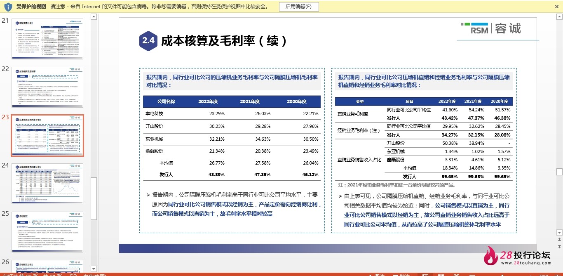Viewport: 563px width, 276px height.
Task: Select slide 22 thumbnail
Action: [47, 87]
